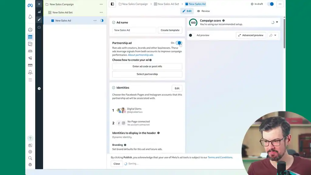Open info icon beside Choose how to create your ad
This screenshot has height=175, width=311.
pos(151,60)
